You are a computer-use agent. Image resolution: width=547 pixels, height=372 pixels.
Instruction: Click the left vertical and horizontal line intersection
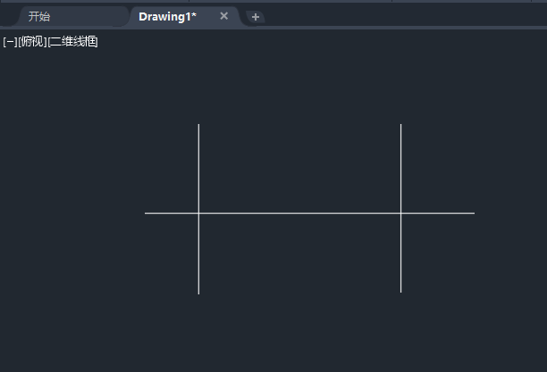pyautogui.click(x=198, y=213)
